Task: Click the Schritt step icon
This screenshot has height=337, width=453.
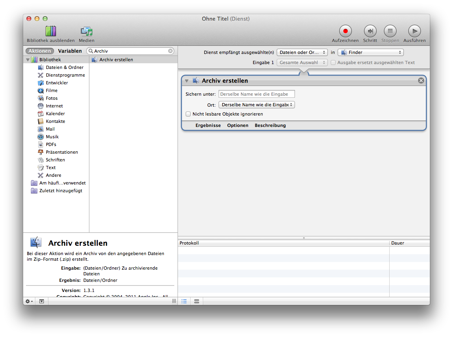Action: click(370, 31)
